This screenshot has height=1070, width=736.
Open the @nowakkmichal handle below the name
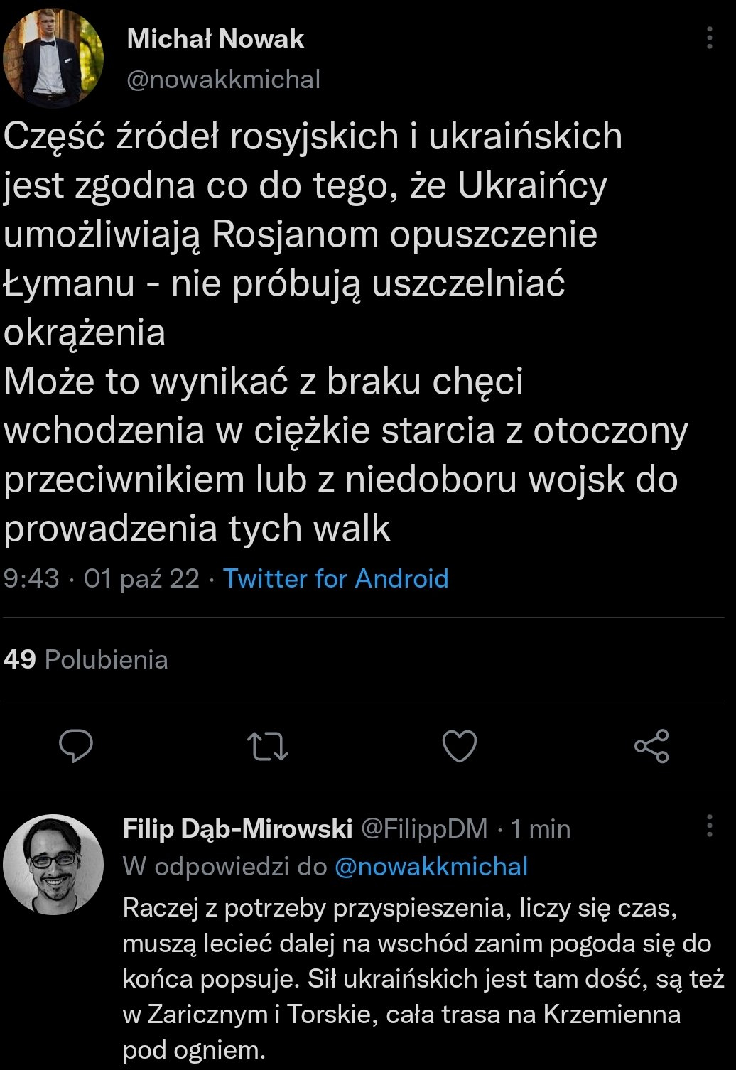tap(223, 79)
